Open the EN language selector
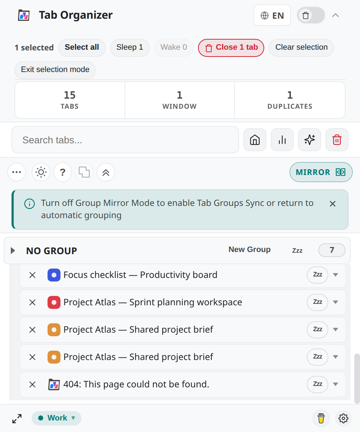 click(272, 15)
